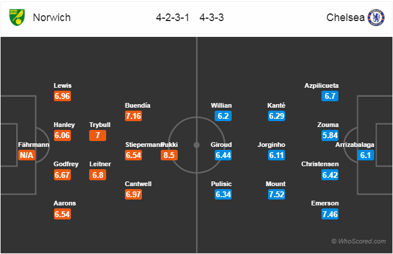Open the Chelsea team name link
Image resolution: width=393 pixels, height=254 pixels.
coord(345,18)
